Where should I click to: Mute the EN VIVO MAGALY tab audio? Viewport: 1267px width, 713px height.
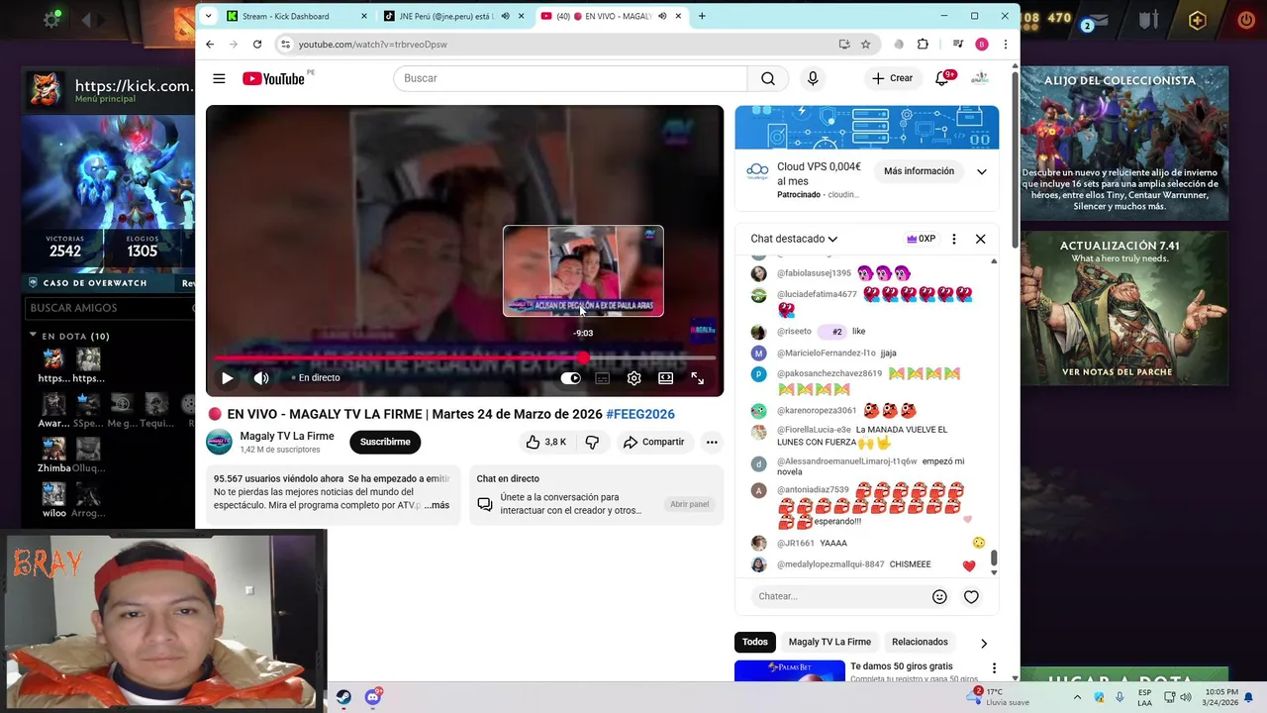coord(662,16)
